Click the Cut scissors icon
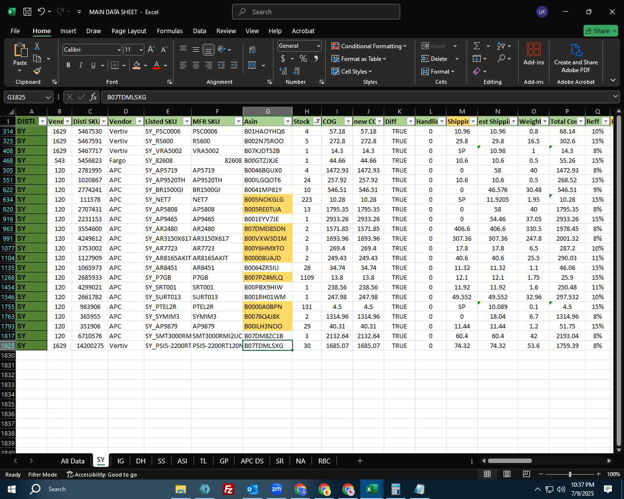The height and width of the screenshot is (499, 624). pos(37,46)
